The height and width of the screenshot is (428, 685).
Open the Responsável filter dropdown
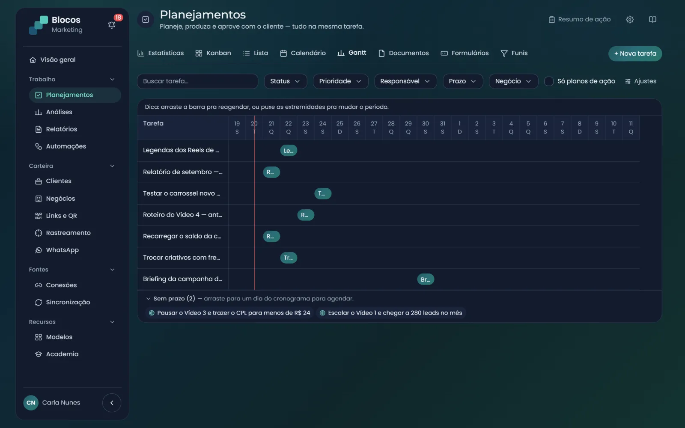point(405,81)
